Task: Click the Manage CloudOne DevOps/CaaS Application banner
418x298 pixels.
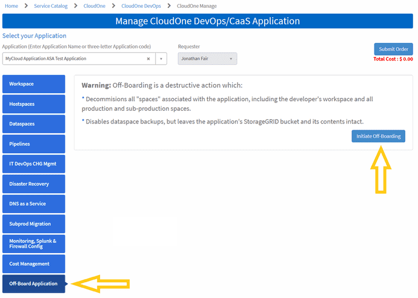Action: [x=208, y=21]
